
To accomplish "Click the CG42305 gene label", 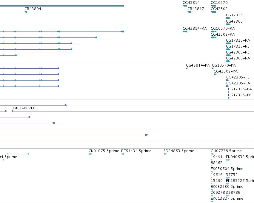I will [x=234, y=21].
